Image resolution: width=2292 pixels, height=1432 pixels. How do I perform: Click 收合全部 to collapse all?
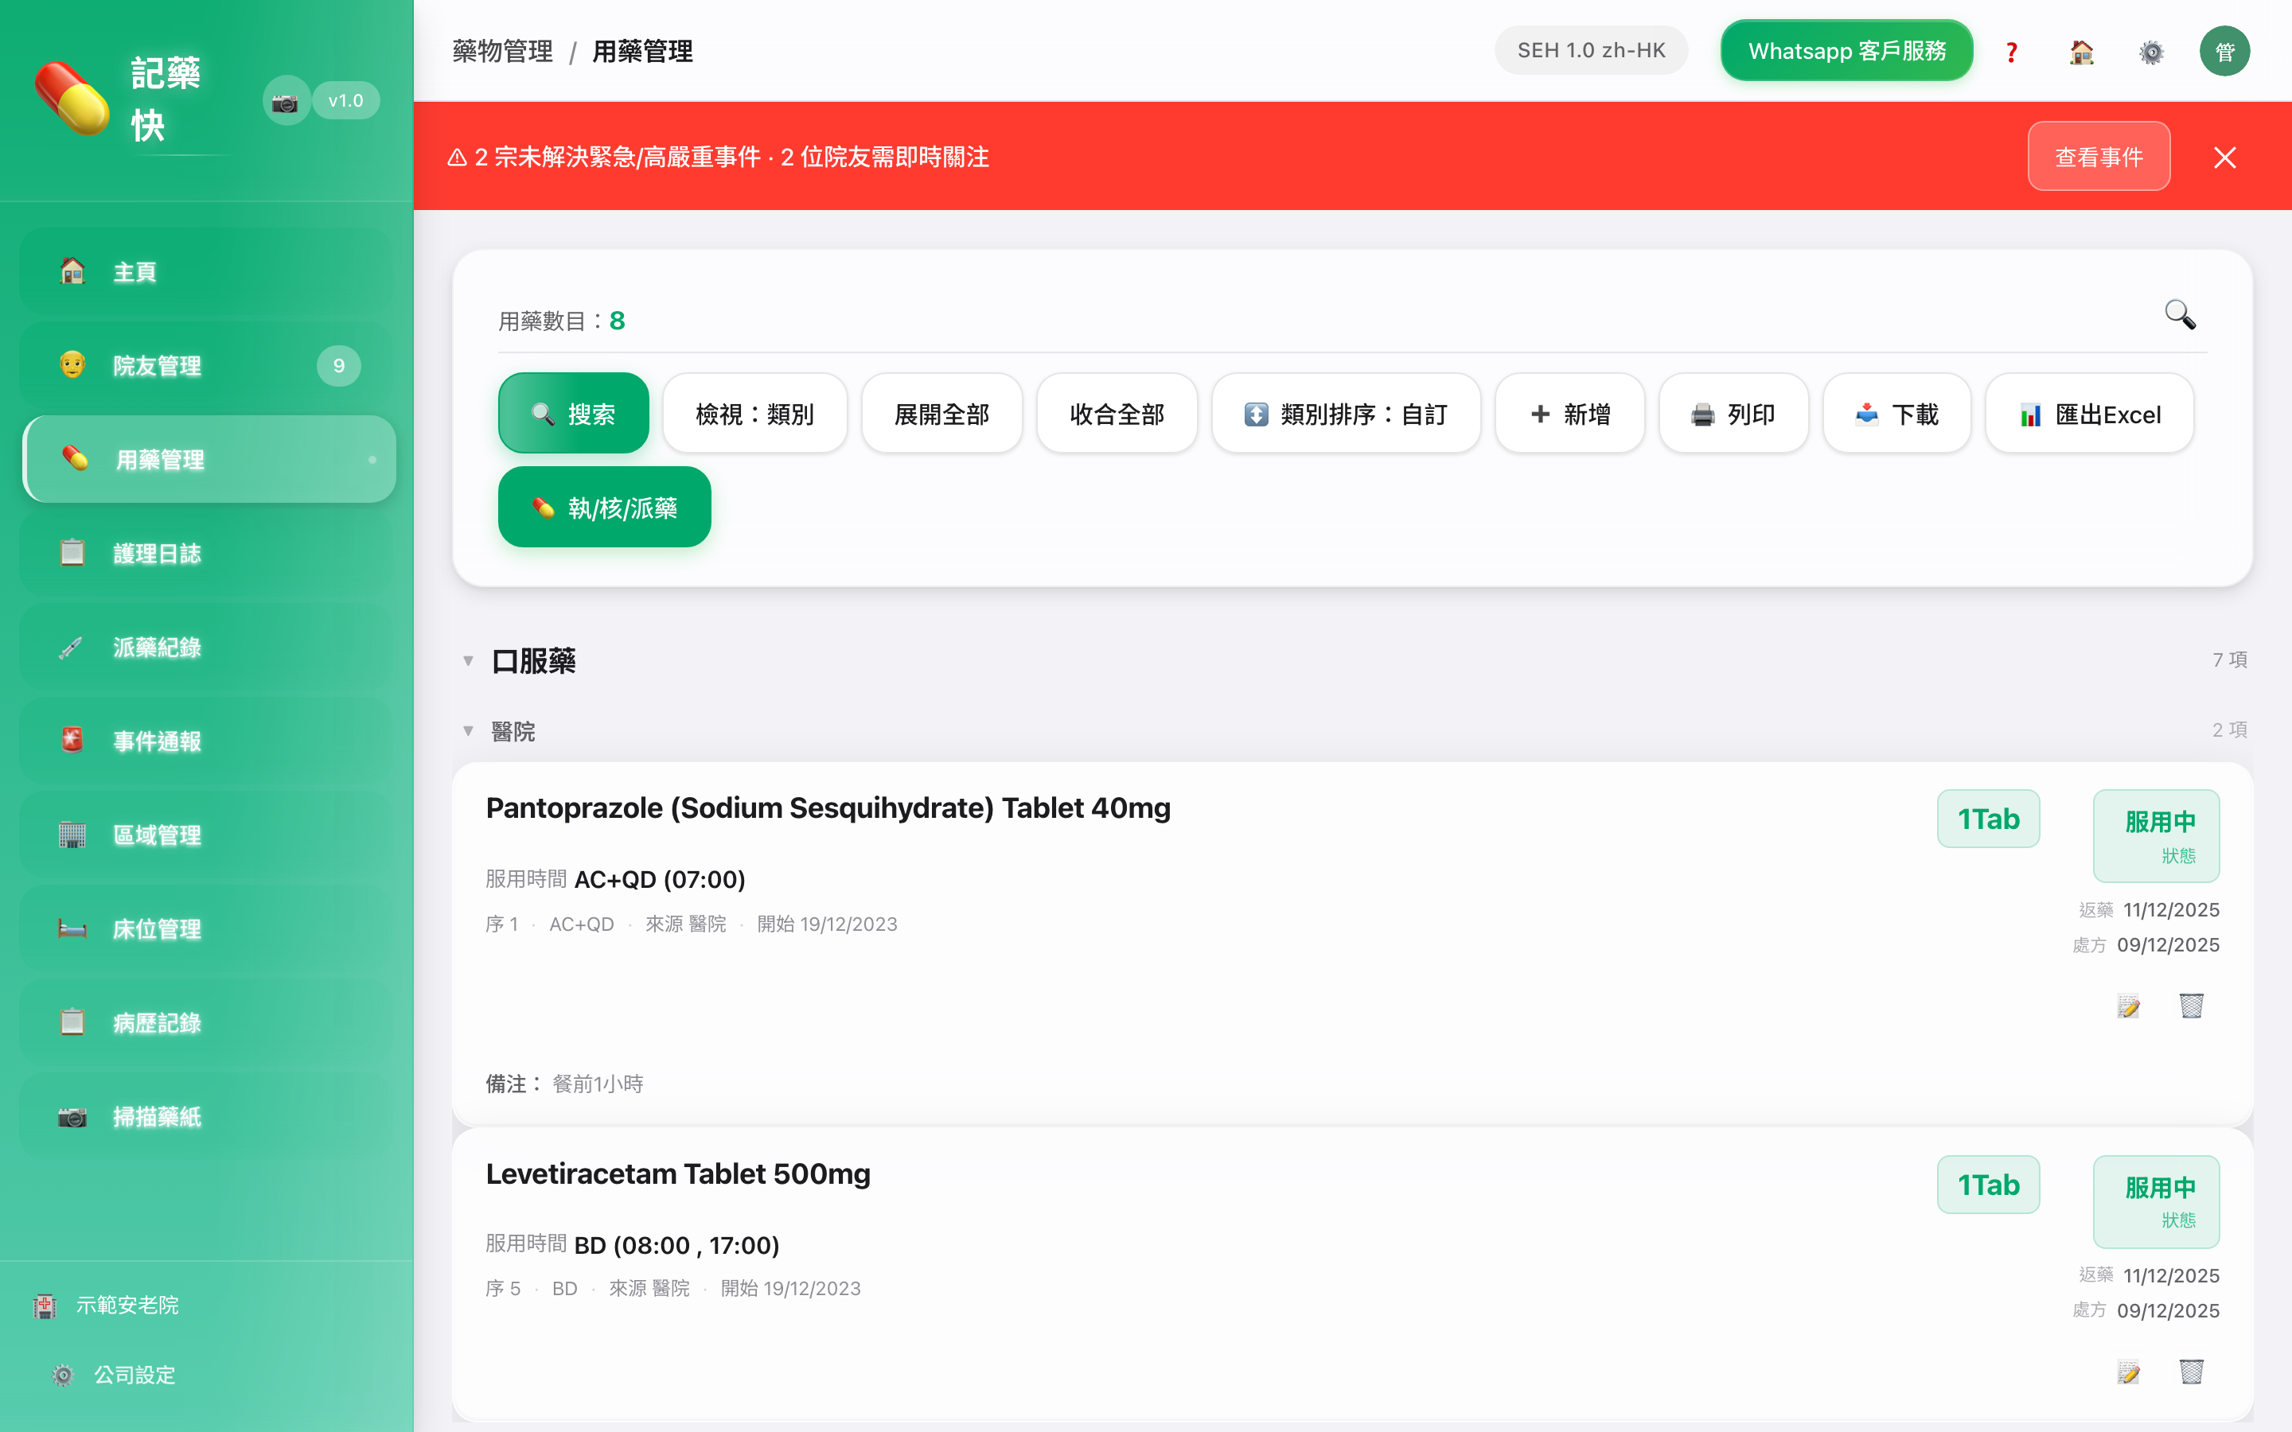click(1117, 414)
